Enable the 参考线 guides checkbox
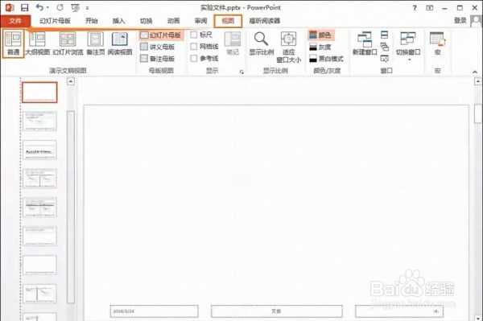This screenshot has width=483, height=321. click(x=194, y=58)
